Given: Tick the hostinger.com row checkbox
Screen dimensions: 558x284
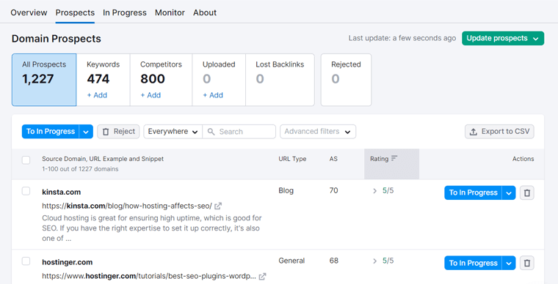Looking at the screenshot, I should 26,261.
